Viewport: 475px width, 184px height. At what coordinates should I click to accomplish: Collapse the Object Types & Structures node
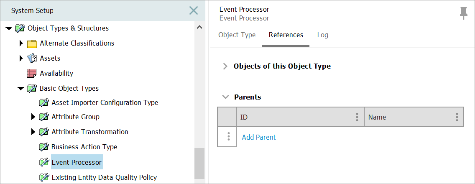click(x=9, y=28)
